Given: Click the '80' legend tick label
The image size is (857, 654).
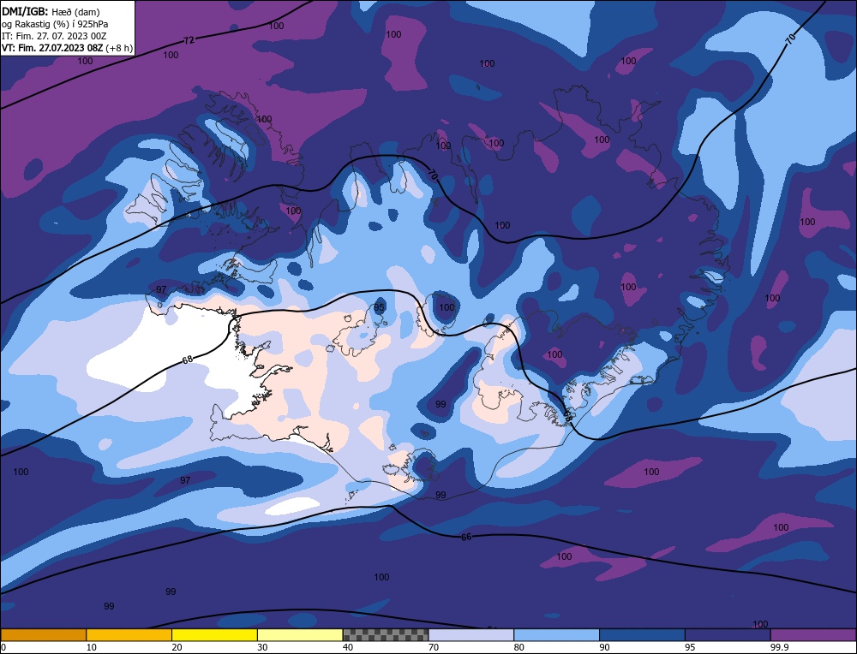Looking at the screenshot, I should (519, 647).
